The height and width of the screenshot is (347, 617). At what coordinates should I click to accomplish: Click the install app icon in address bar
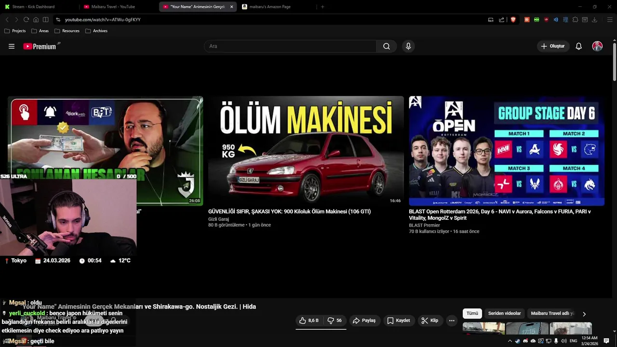point(491,20)
